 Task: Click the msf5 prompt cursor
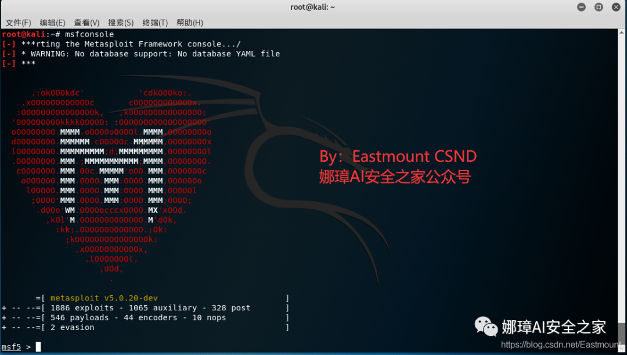(38, 347)
